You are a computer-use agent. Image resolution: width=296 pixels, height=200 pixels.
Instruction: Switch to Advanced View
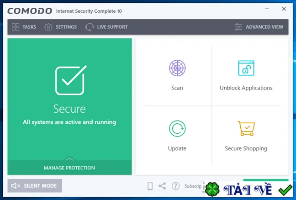[259, 27]
